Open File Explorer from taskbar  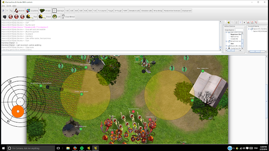(68, 148)
